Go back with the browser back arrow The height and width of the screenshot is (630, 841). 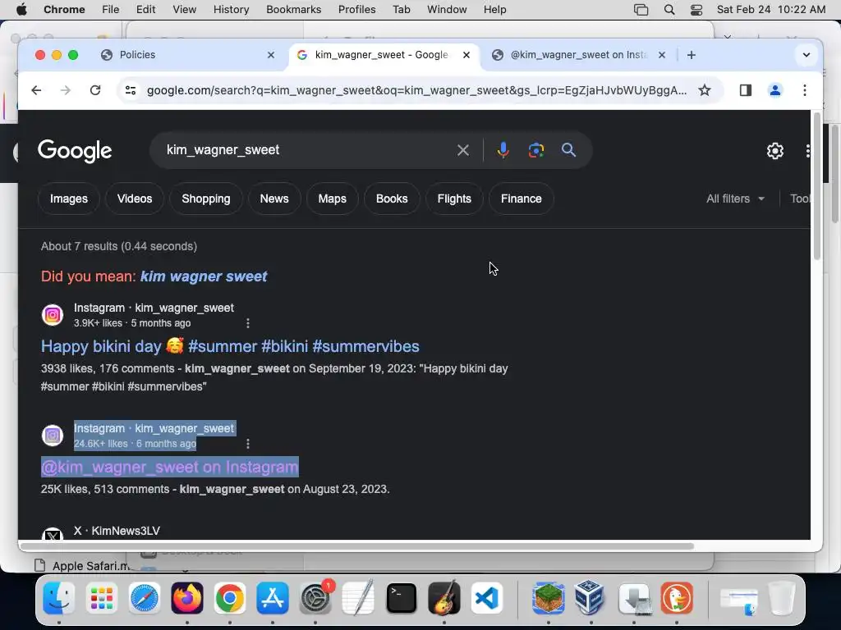click(x=36, y=90)
